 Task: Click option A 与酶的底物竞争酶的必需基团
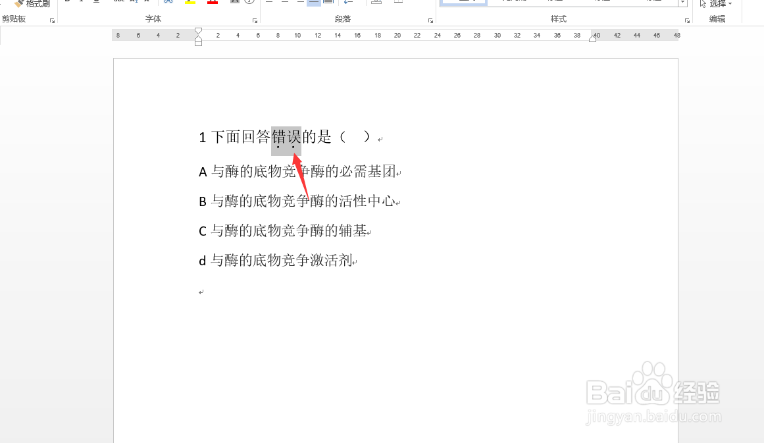297,172
